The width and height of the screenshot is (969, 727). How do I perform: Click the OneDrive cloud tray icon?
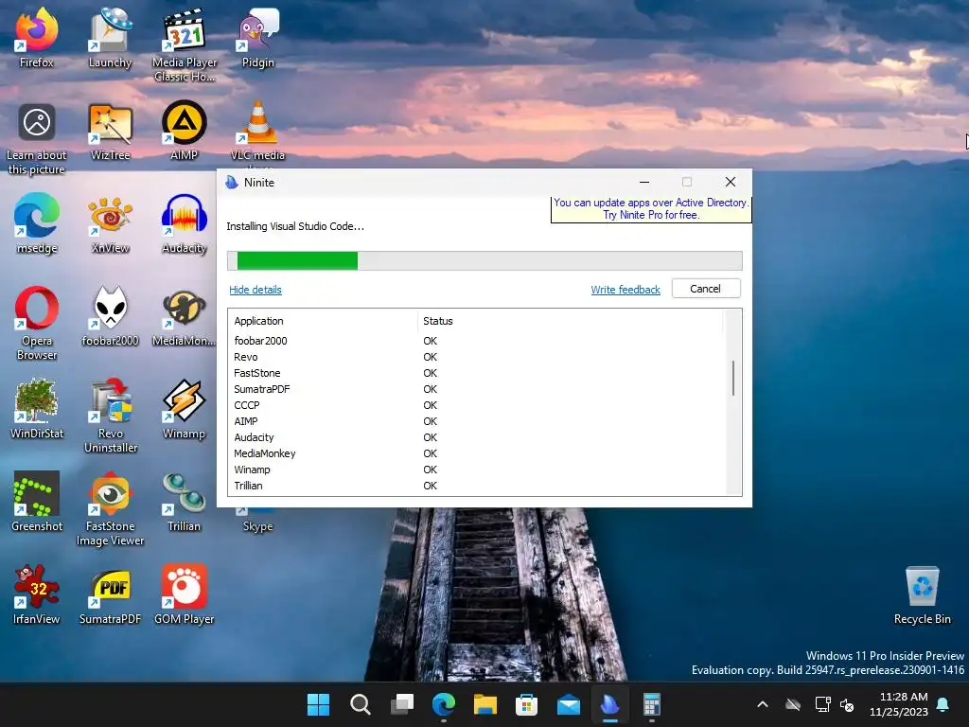(x=793, y=704)
